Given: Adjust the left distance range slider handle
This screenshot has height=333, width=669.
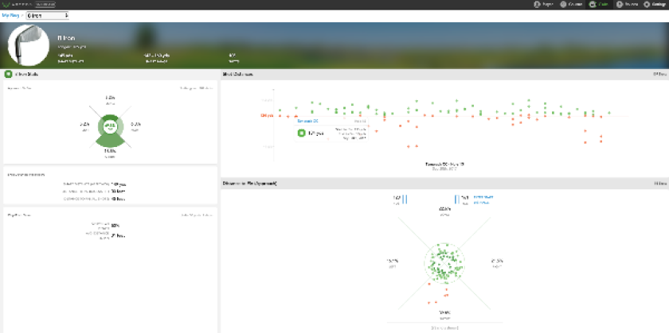Looking at the screenshot, I should [x=405, y=199].
